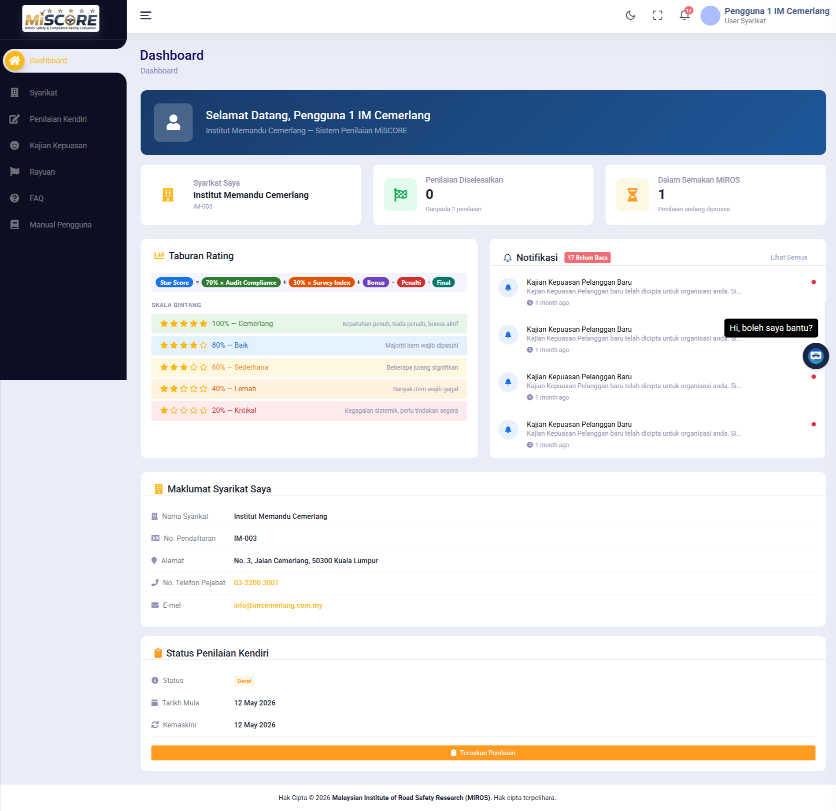The width and height of the screenshot is (836, 811).
Task: Select the 60% — Sederhana rating row
Action: [x=309, y=367]
